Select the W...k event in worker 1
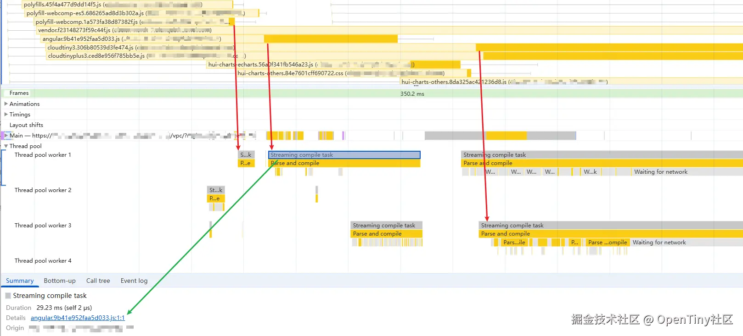 click(591, 172)
